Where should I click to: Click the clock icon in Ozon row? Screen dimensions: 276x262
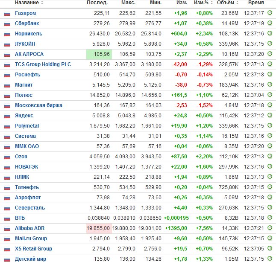[270, 156]
